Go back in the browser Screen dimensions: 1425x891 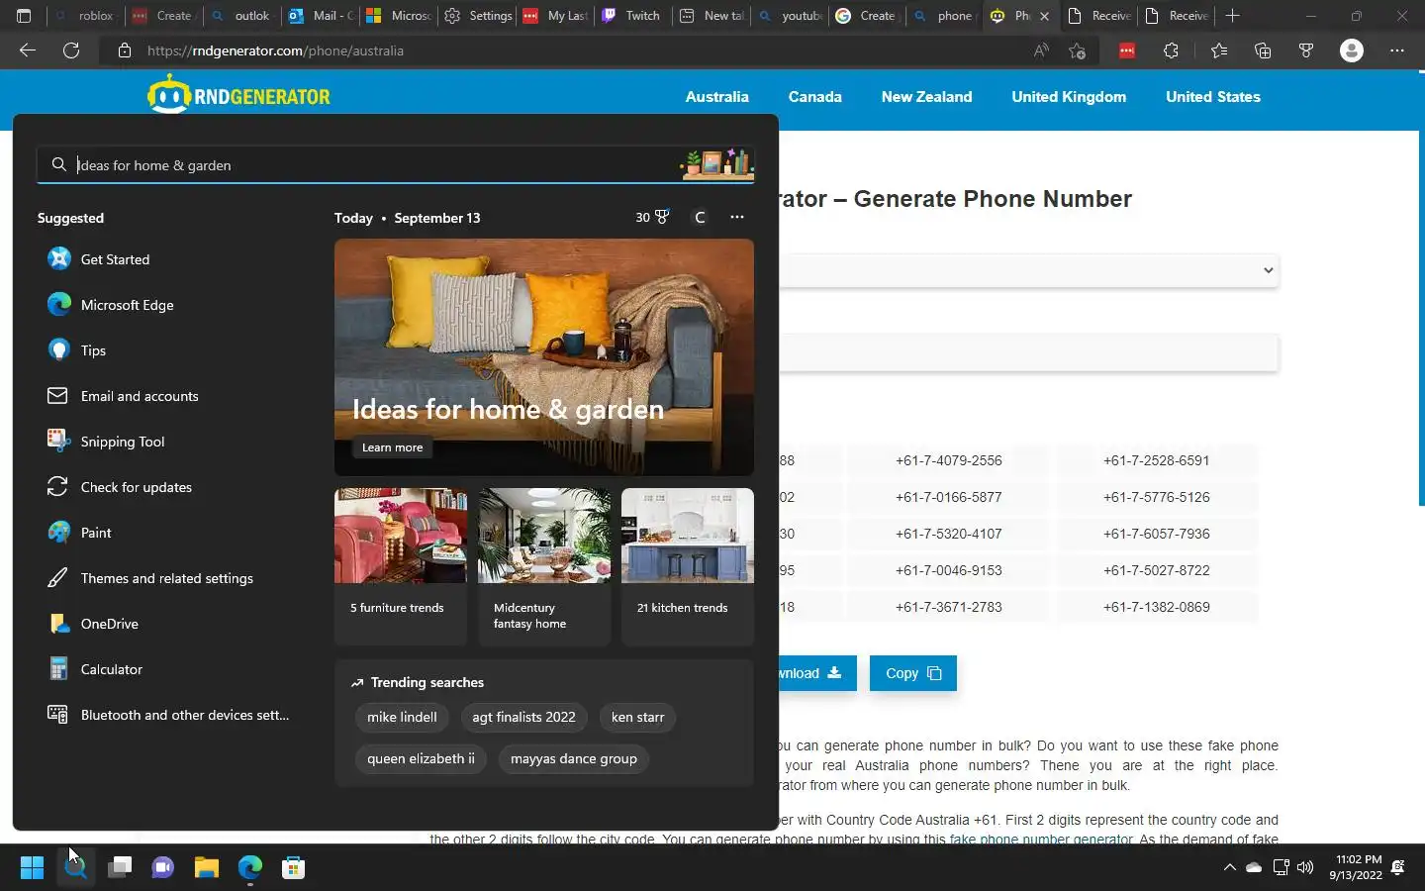click(x=28, y=50)
